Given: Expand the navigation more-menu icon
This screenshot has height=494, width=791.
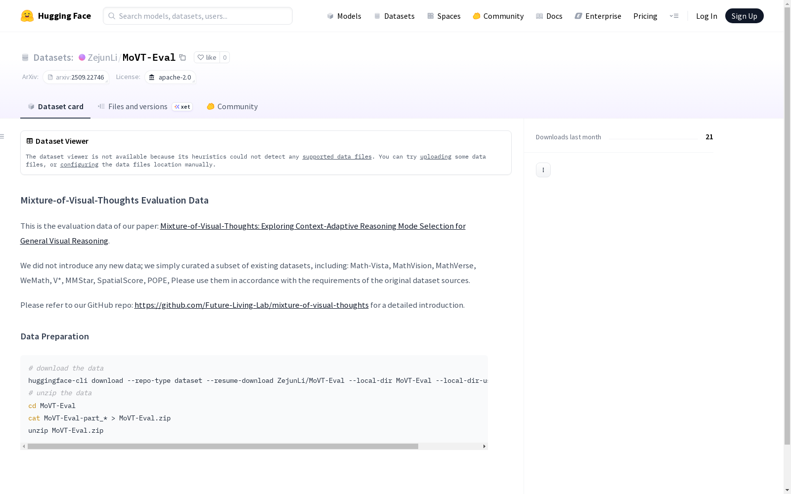Looking at the screenshot, I should (x=674, y=16).
